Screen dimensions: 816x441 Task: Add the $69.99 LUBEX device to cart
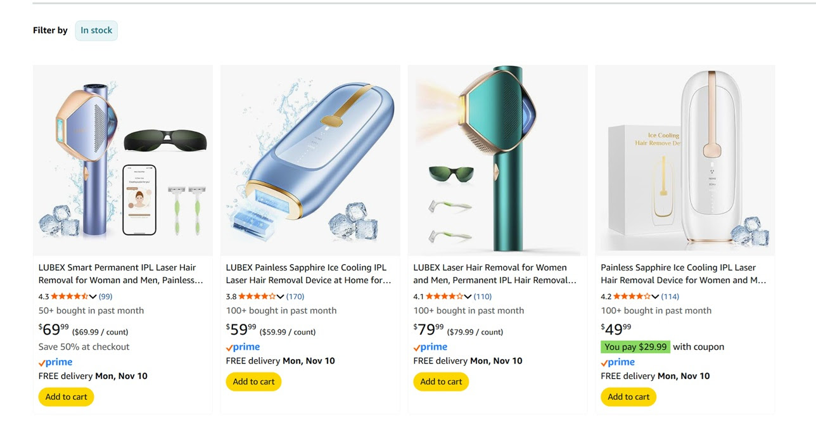coord(66,397)
